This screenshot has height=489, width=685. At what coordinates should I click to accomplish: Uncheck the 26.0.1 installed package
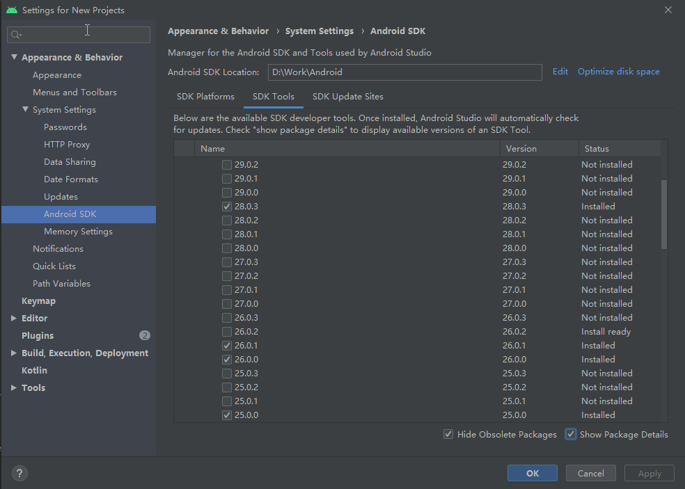pyautogui.click(x=227, y=345)
